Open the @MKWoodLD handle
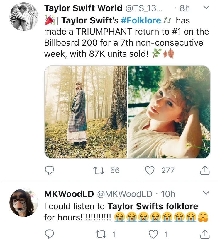Viewport: 220px width, 245px height. click(x=124, y=194)
